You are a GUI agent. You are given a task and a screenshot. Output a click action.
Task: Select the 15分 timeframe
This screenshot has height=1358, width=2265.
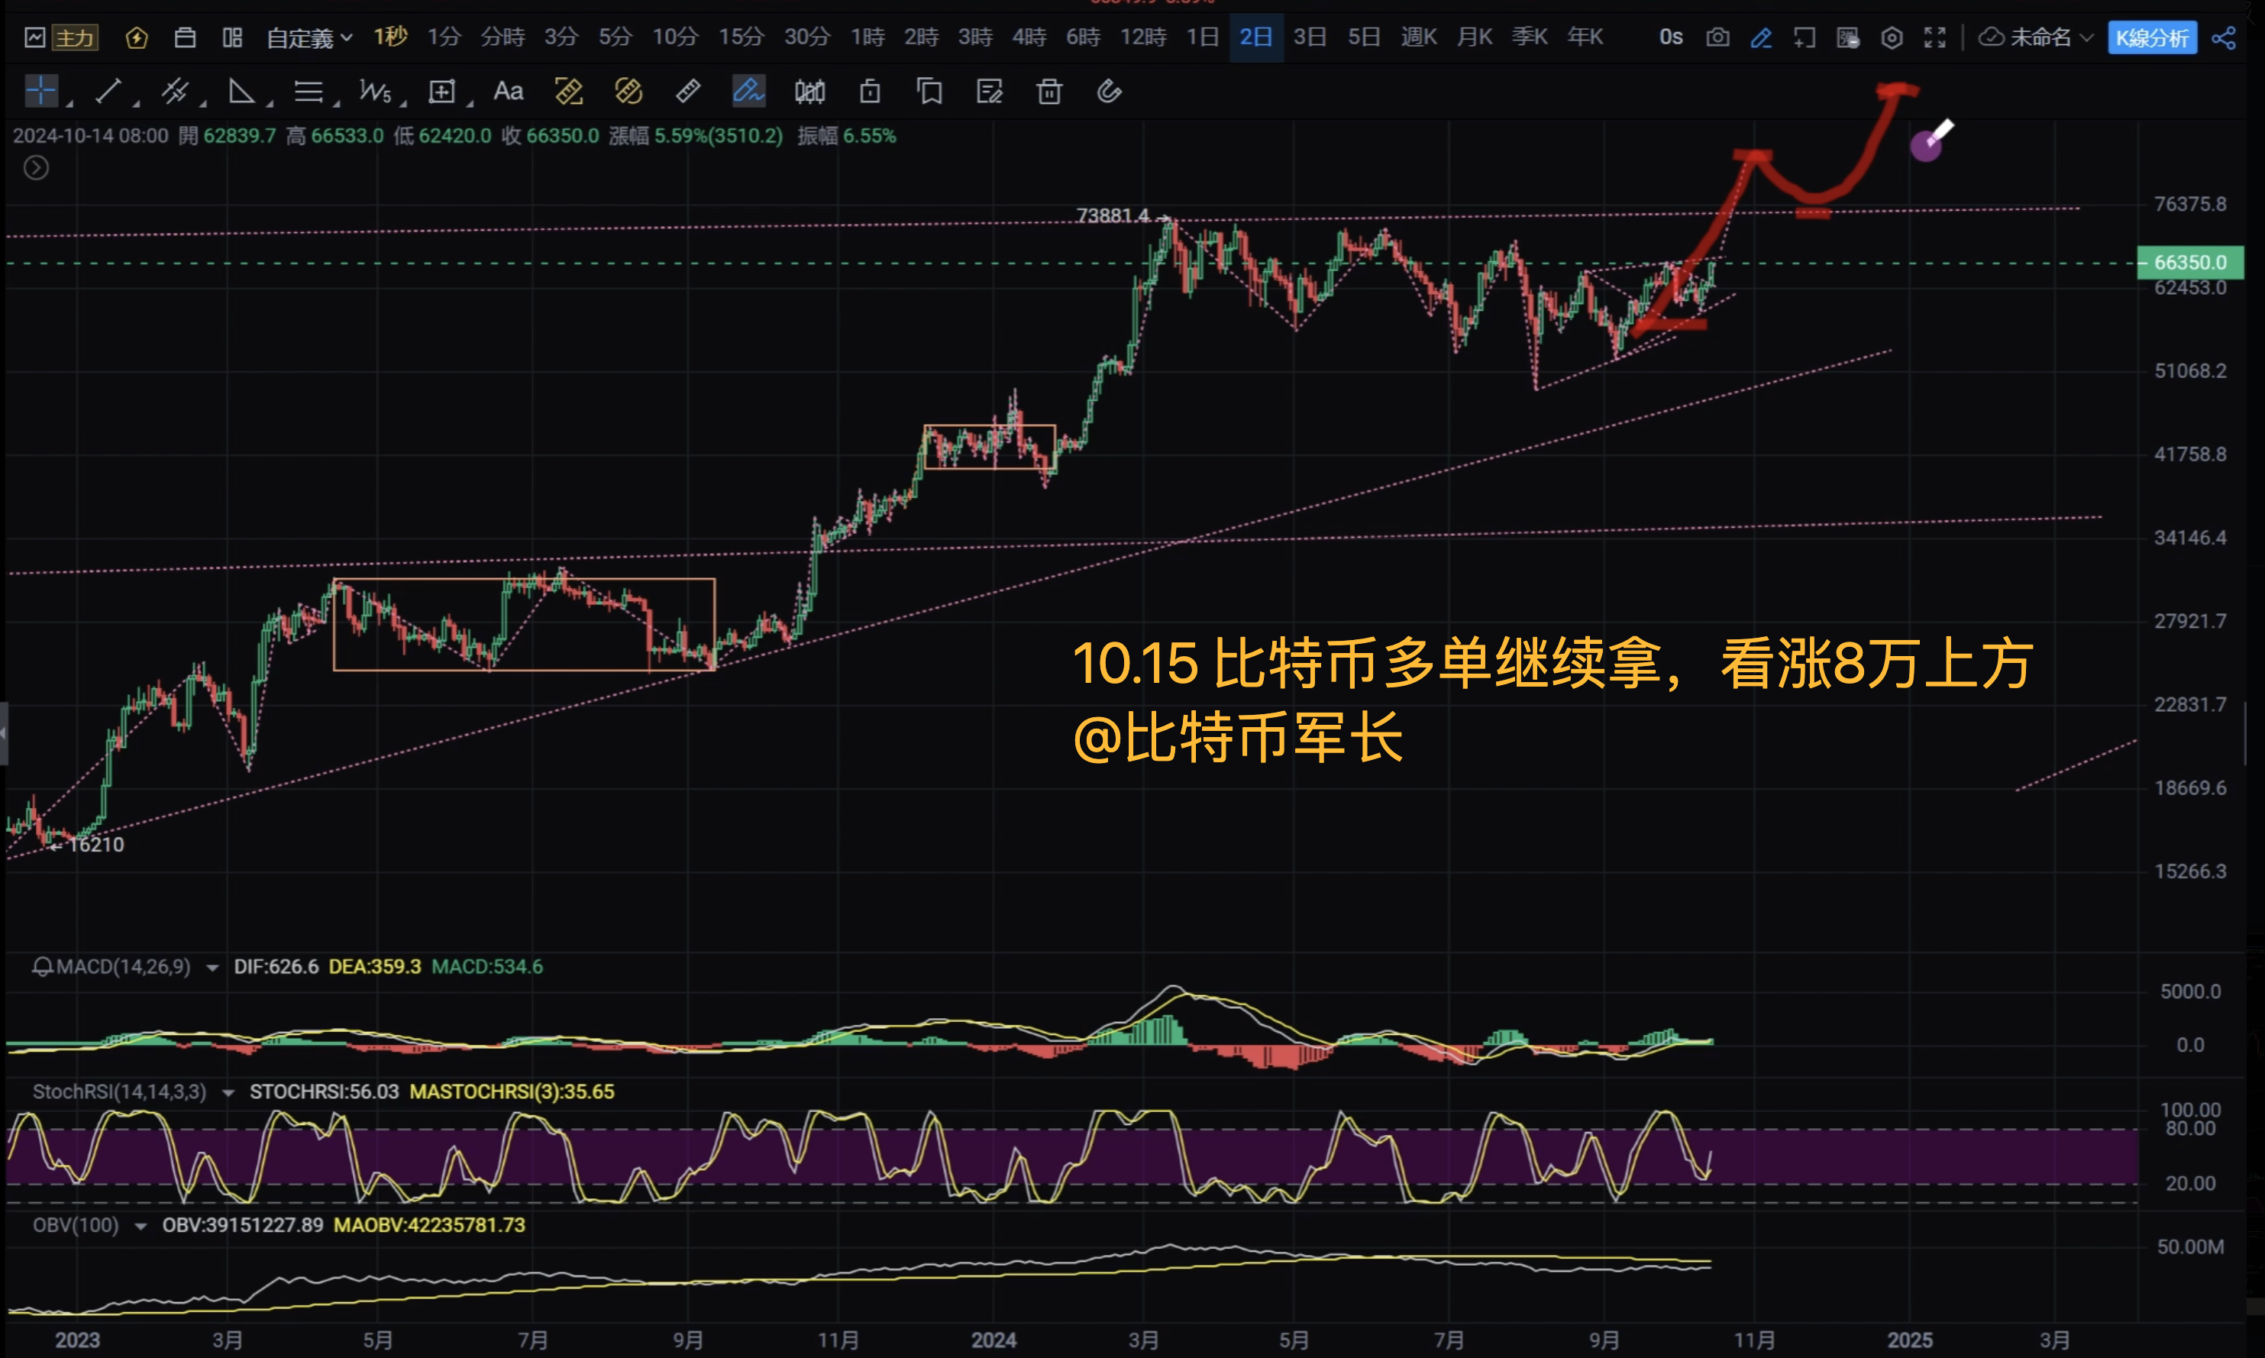tap(740, 37)
